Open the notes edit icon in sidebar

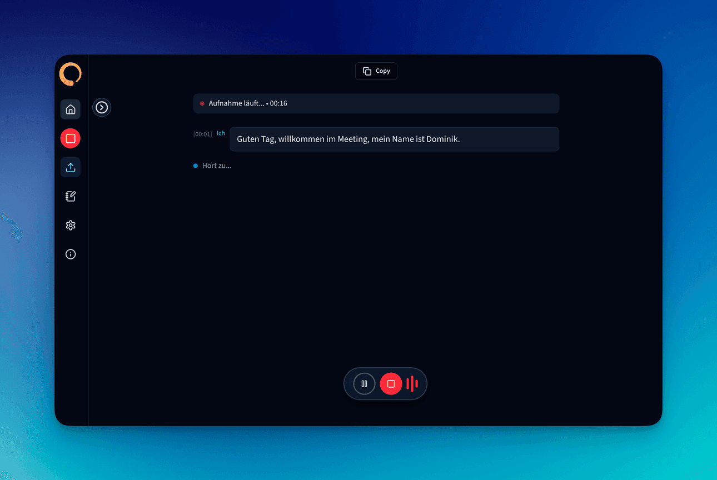tap(71, 196)
